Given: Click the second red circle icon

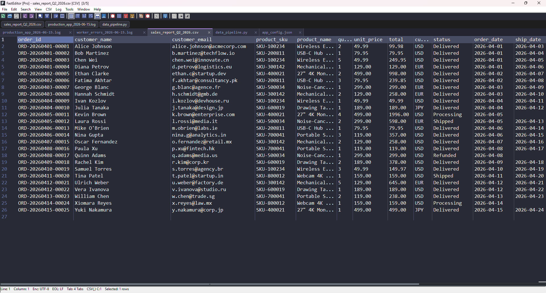Looking at the screenshot, I should coord(148,16).
